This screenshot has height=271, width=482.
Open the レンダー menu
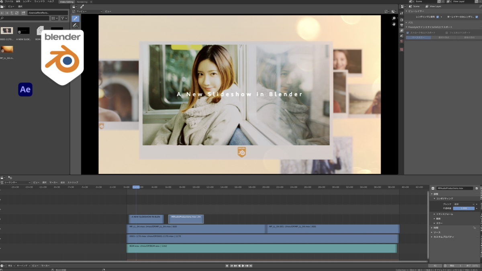27,2
